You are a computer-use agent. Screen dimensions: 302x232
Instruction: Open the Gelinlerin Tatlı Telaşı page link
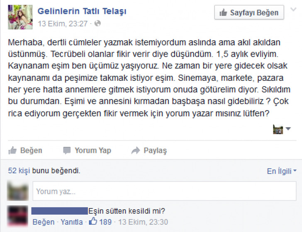[82, 11]
